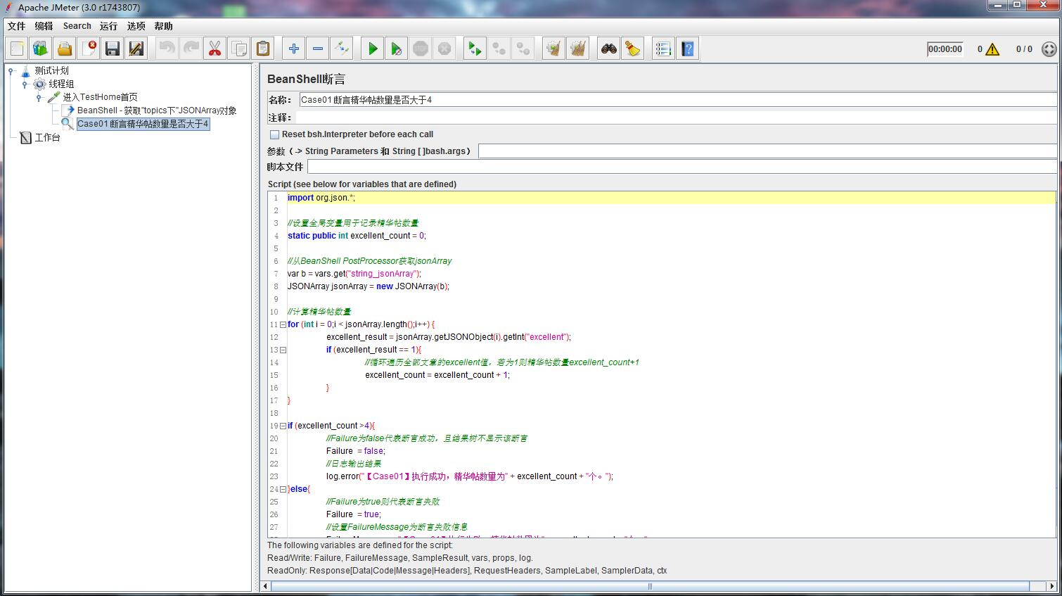Viewport: 1062px width, 596px height.
Task: Open the 文件 menu
Action: click(x=16, y=26)
